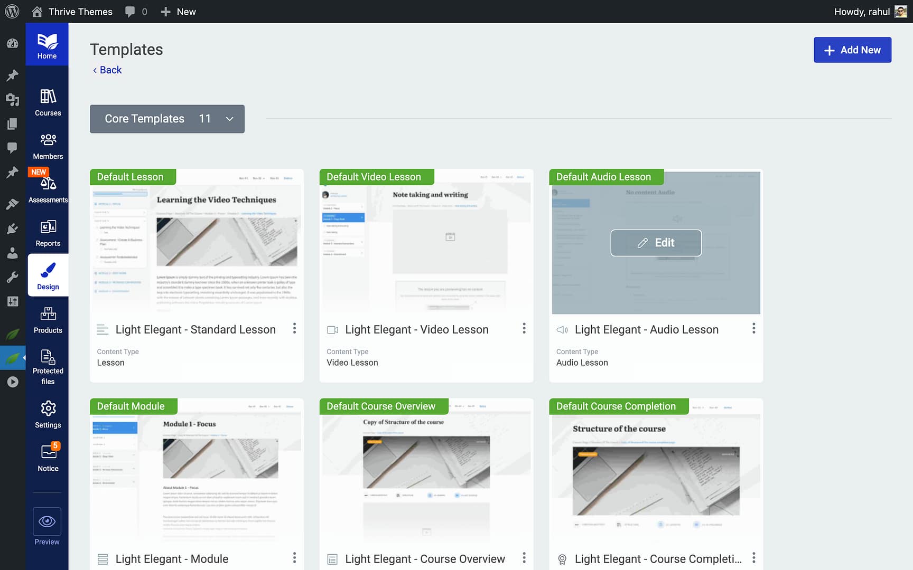Open the Notice inbox with badge
Viewport: 913px width, 570px height.
48,458
